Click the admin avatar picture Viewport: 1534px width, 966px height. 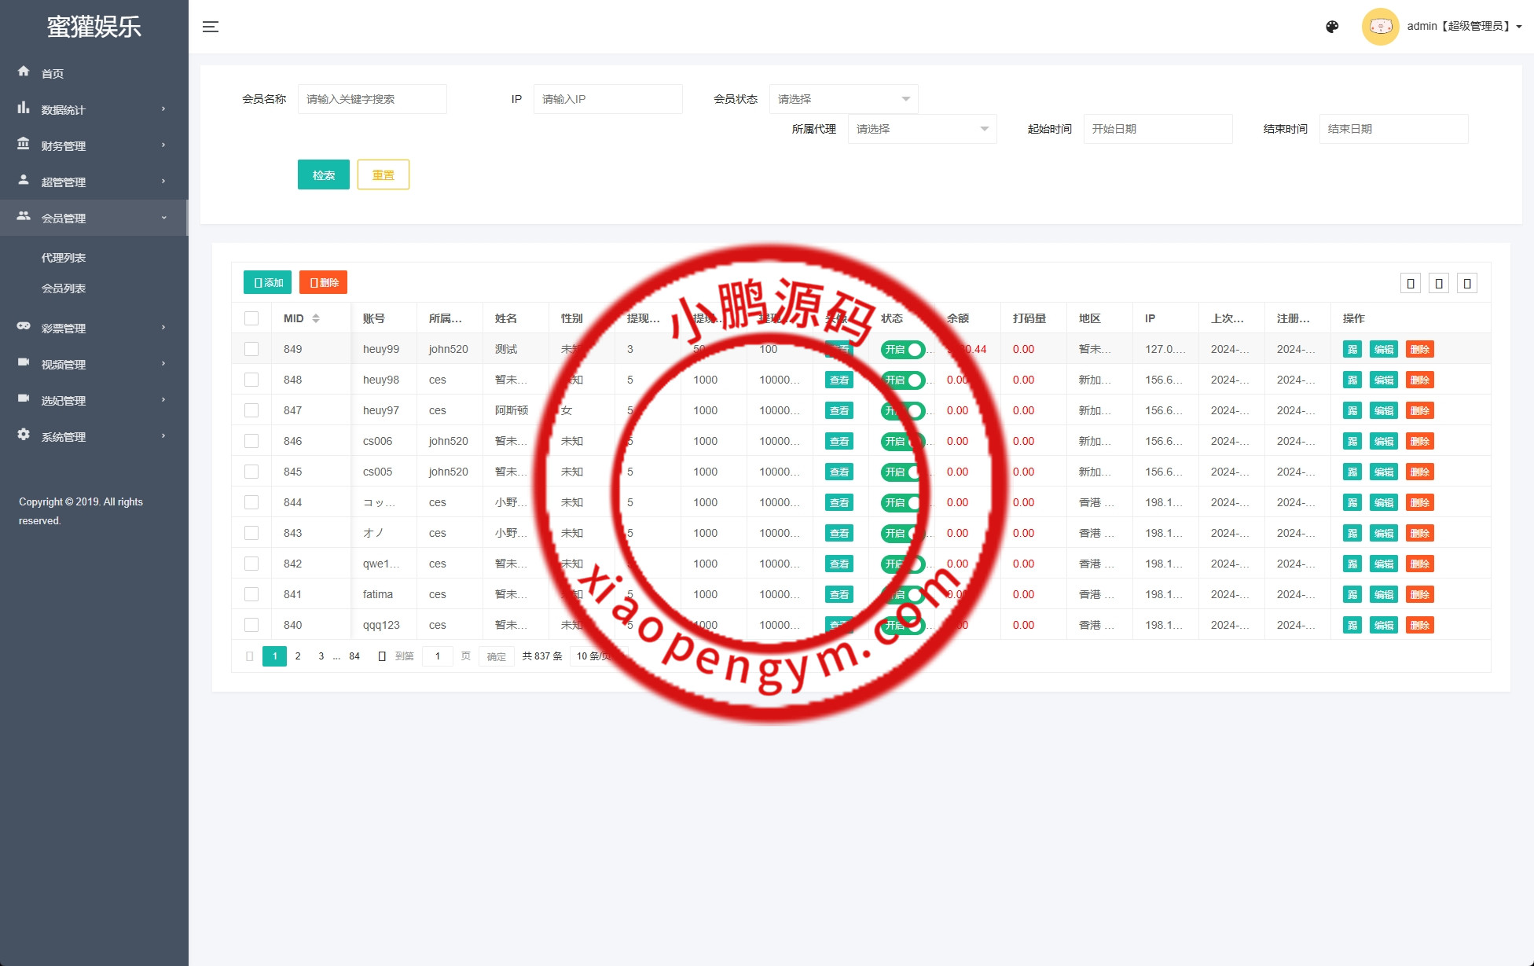pyautogui.click(x=1380, y=27)
